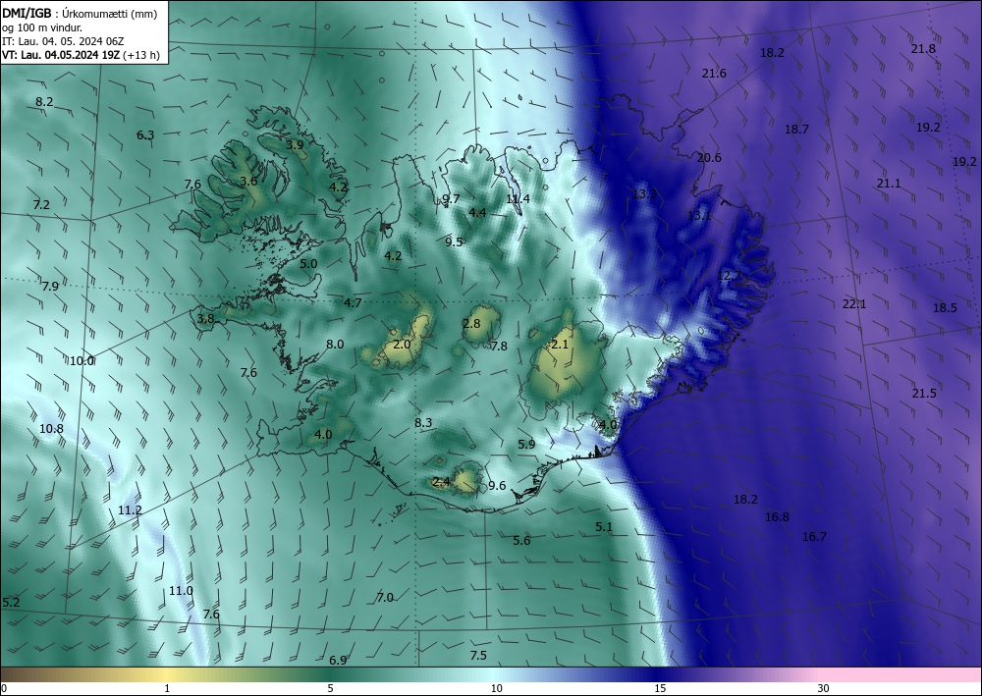The image size is (982, 696).
Task: Click the map value '18.7'
Action: coord(796,129)
